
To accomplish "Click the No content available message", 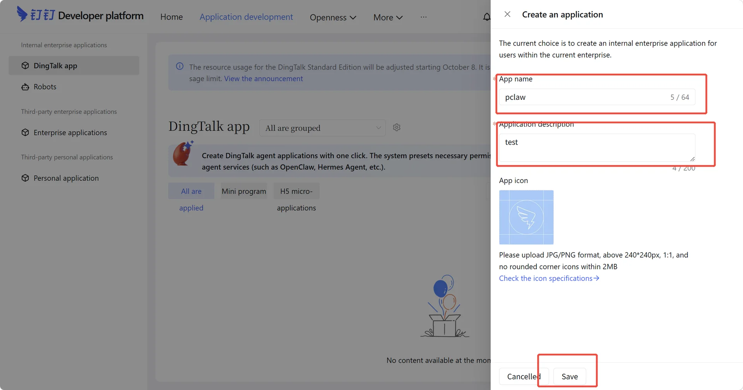I will (x=438, y=360).
